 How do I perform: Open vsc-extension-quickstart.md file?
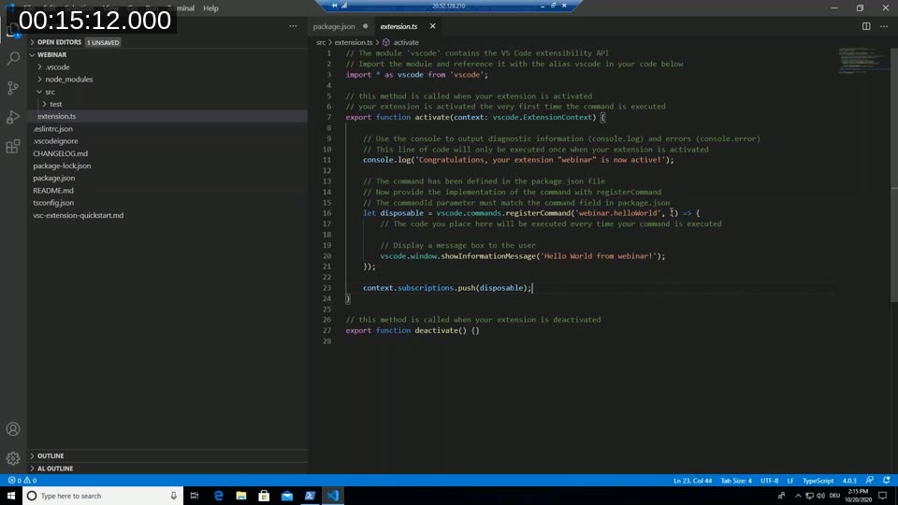pyautogui.click(x=78, y=215)
